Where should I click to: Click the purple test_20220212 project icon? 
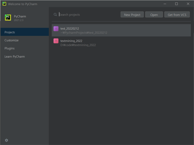[56, 29]
